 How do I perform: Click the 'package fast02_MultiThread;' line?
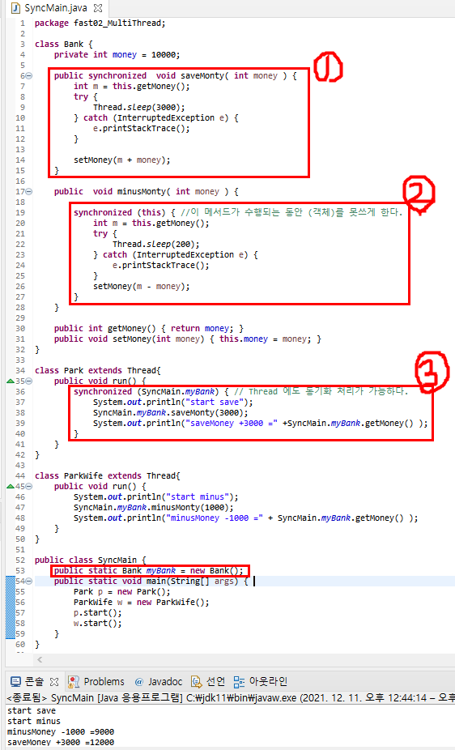point(100,23)
